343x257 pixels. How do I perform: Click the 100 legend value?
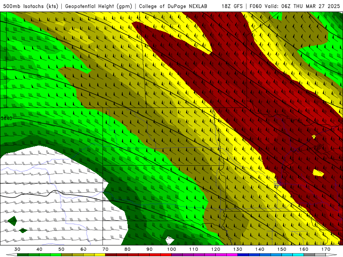tap(171, 249)
